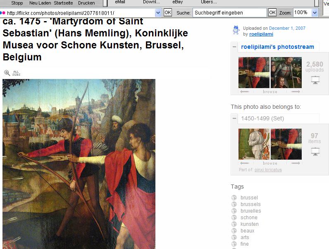Image resolution: width=329 pixels, height=249 pixels.
Task: Open the knight in armor photostream thumbnail
Action: tap(286, 72)
